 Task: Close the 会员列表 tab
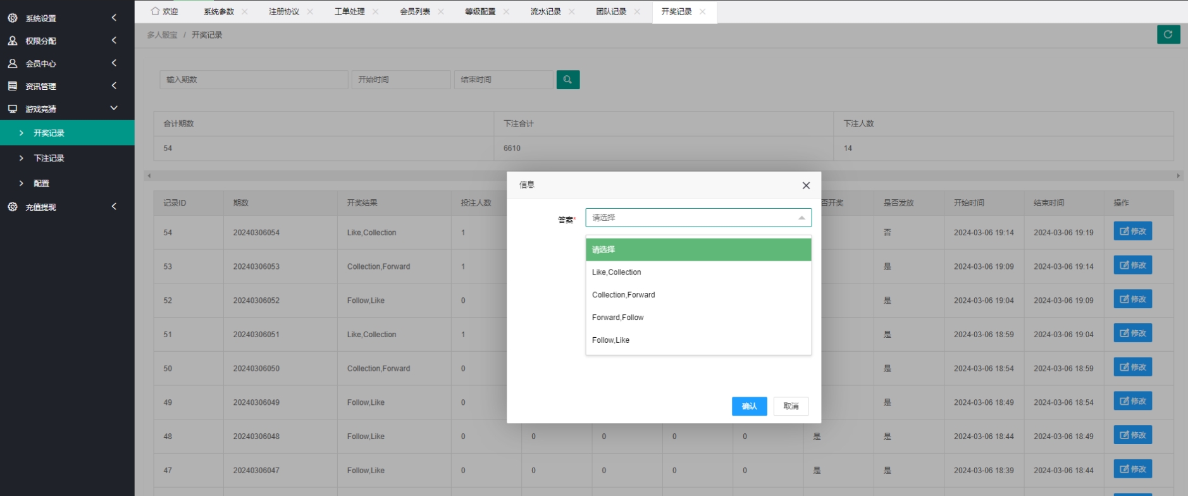[441, 12]
